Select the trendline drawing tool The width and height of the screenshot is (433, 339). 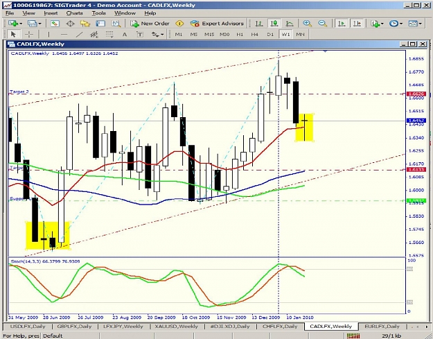click(x=79, y=34)
